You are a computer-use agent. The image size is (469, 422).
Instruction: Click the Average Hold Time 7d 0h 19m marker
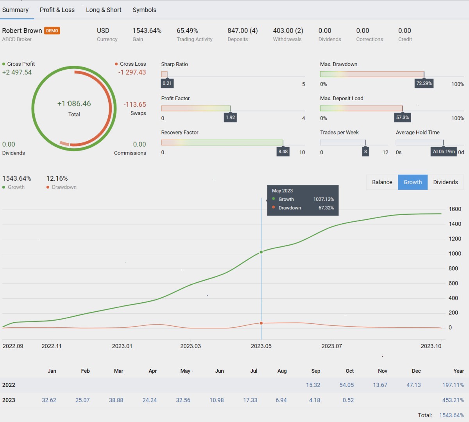444,152
